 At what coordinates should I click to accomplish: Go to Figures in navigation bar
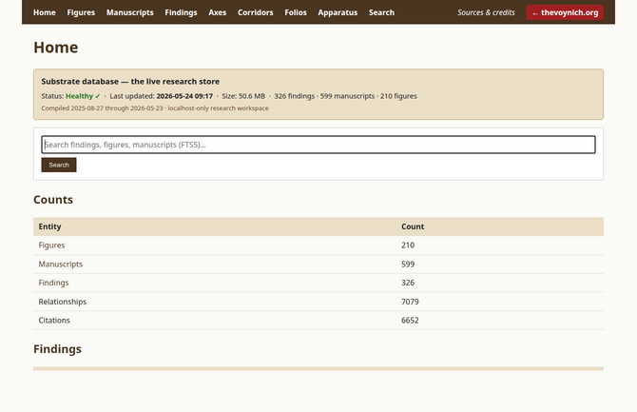81,12
